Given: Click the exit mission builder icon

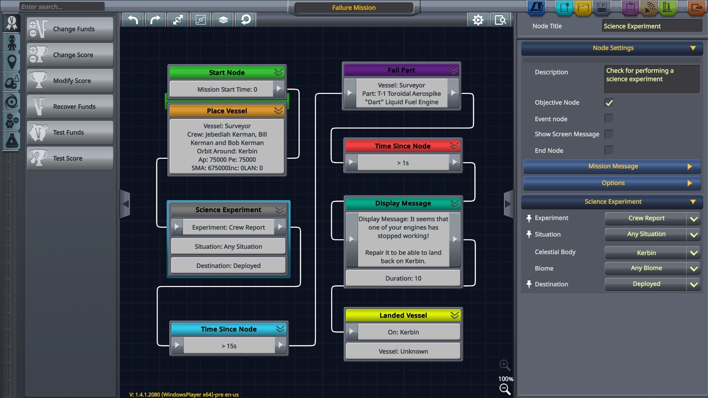Looking at the screenshot, I should 697,8.
